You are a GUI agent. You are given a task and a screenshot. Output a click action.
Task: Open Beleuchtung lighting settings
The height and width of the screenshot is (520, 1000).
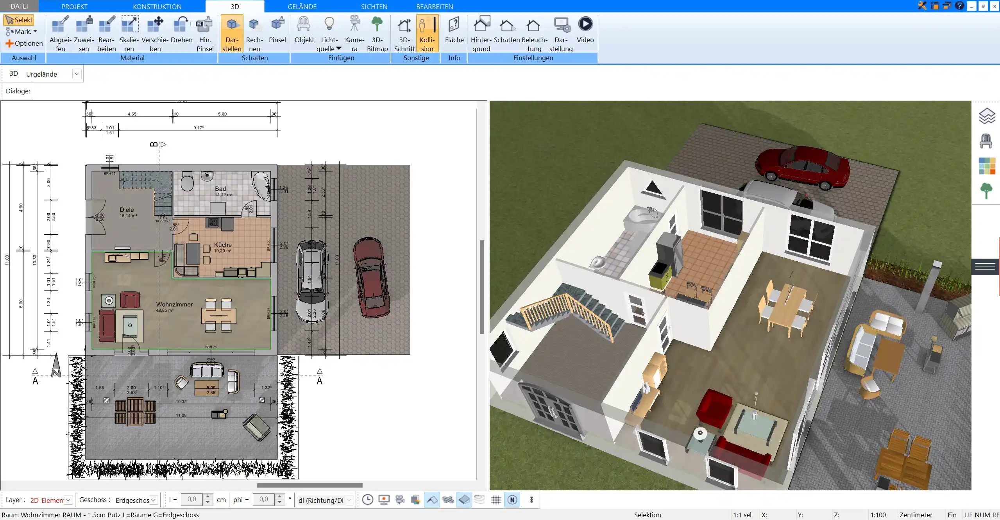pyautogui.click(x=534, y=34)
